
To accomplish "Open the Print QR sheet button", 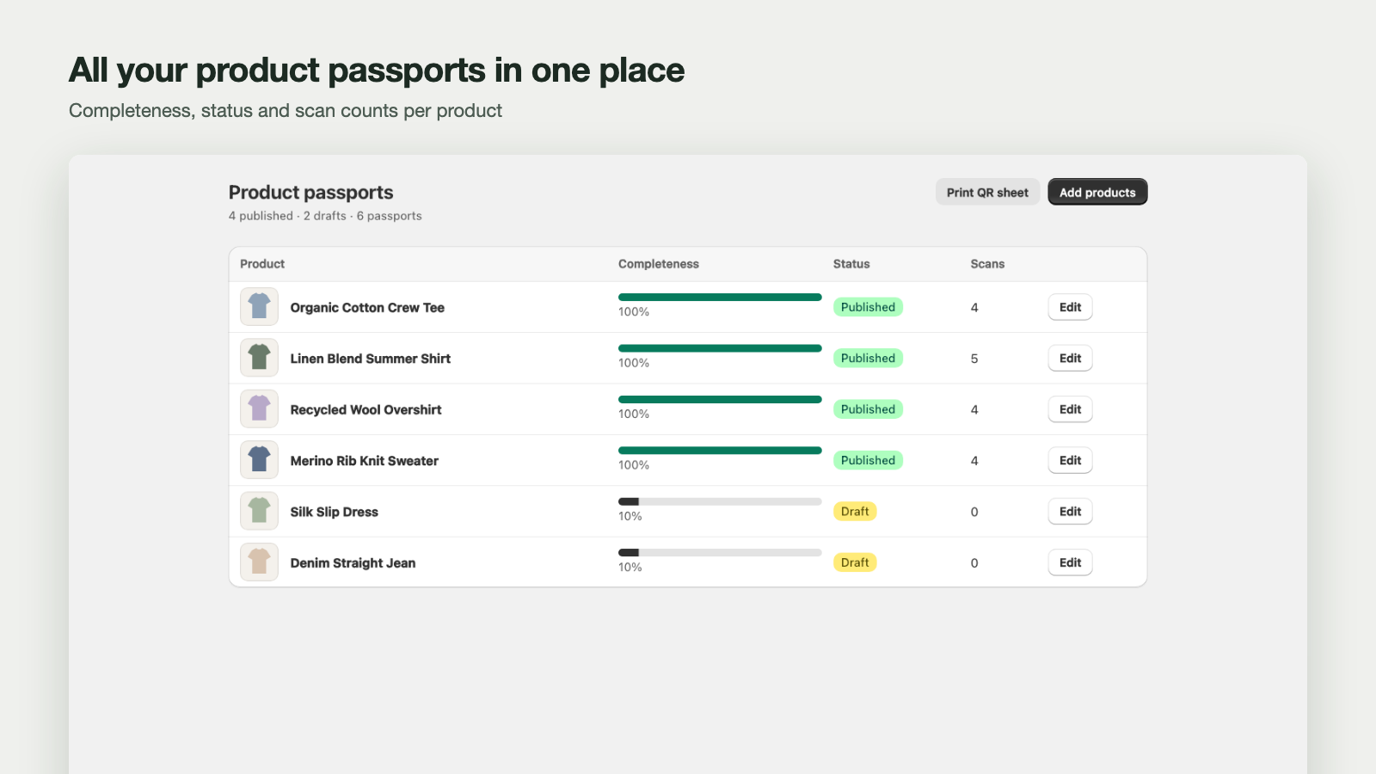I will (x=987, y=192).
